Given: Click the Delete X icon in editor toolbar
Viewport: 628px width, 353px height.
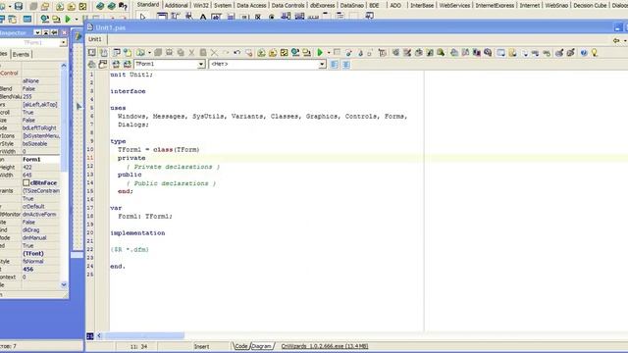Looking at the screenshot, I should coord(214,52).
